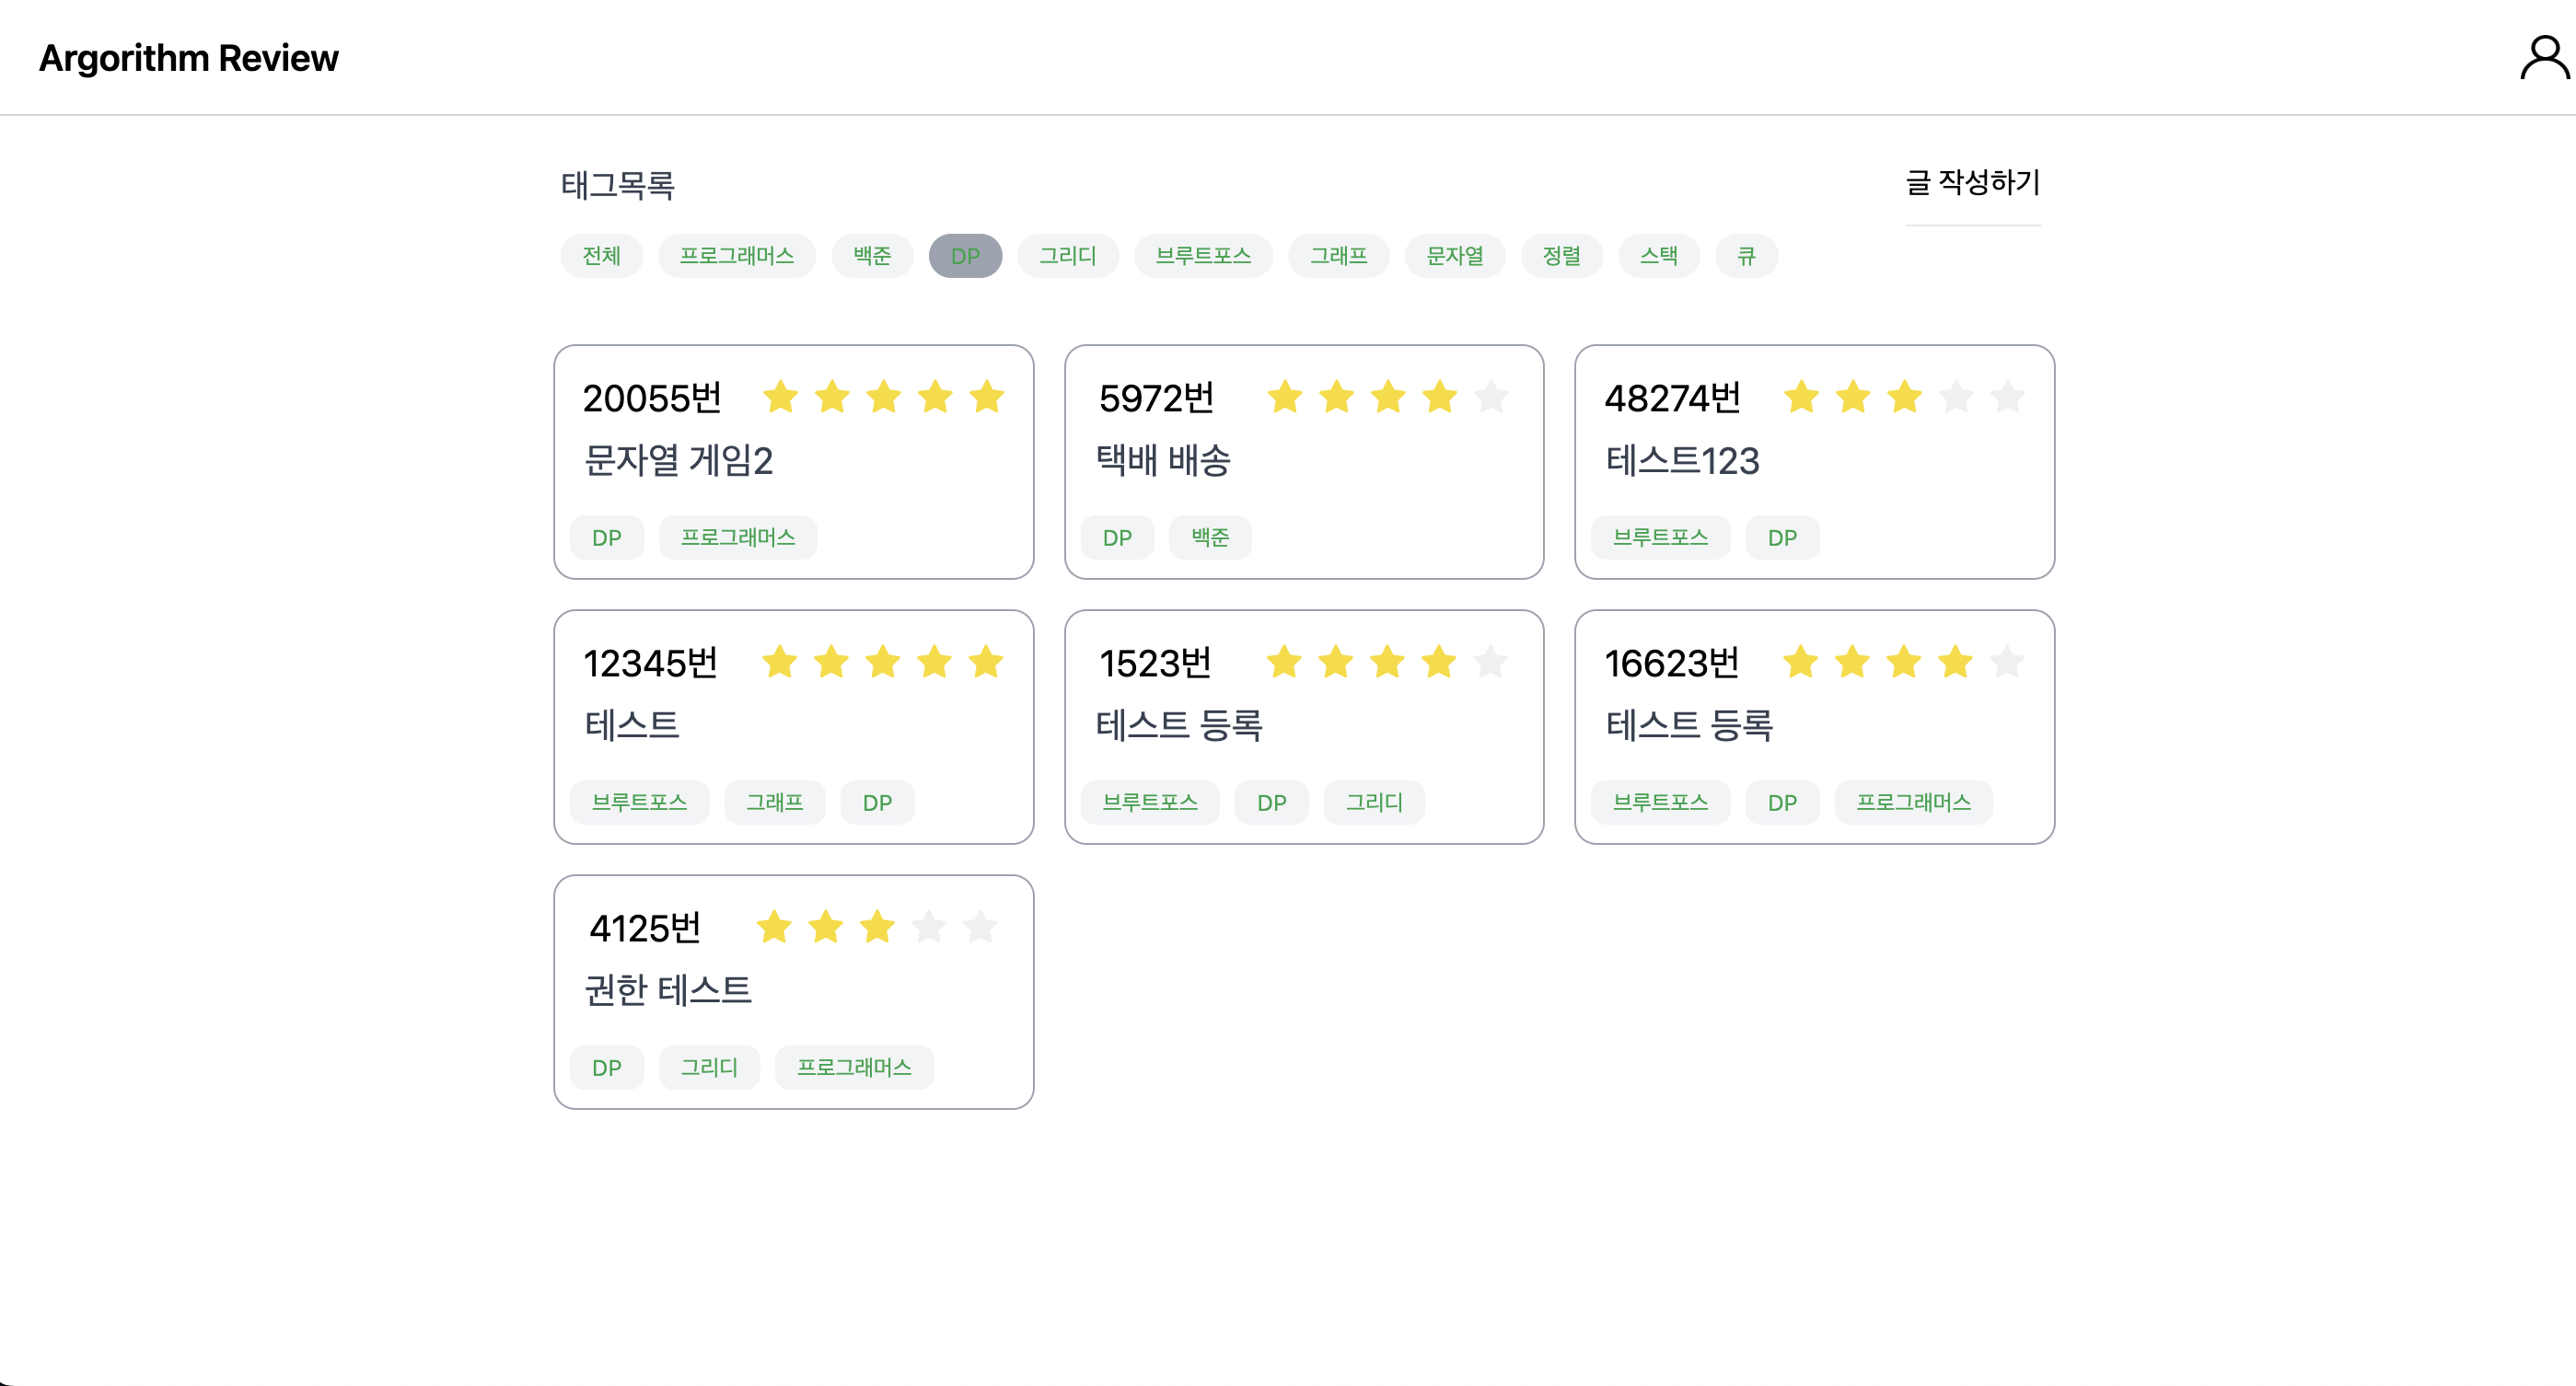This screenshot has height=1386, width=2576.
Task: Toggle the 백준 tag filter
Action: pos(872,256)
